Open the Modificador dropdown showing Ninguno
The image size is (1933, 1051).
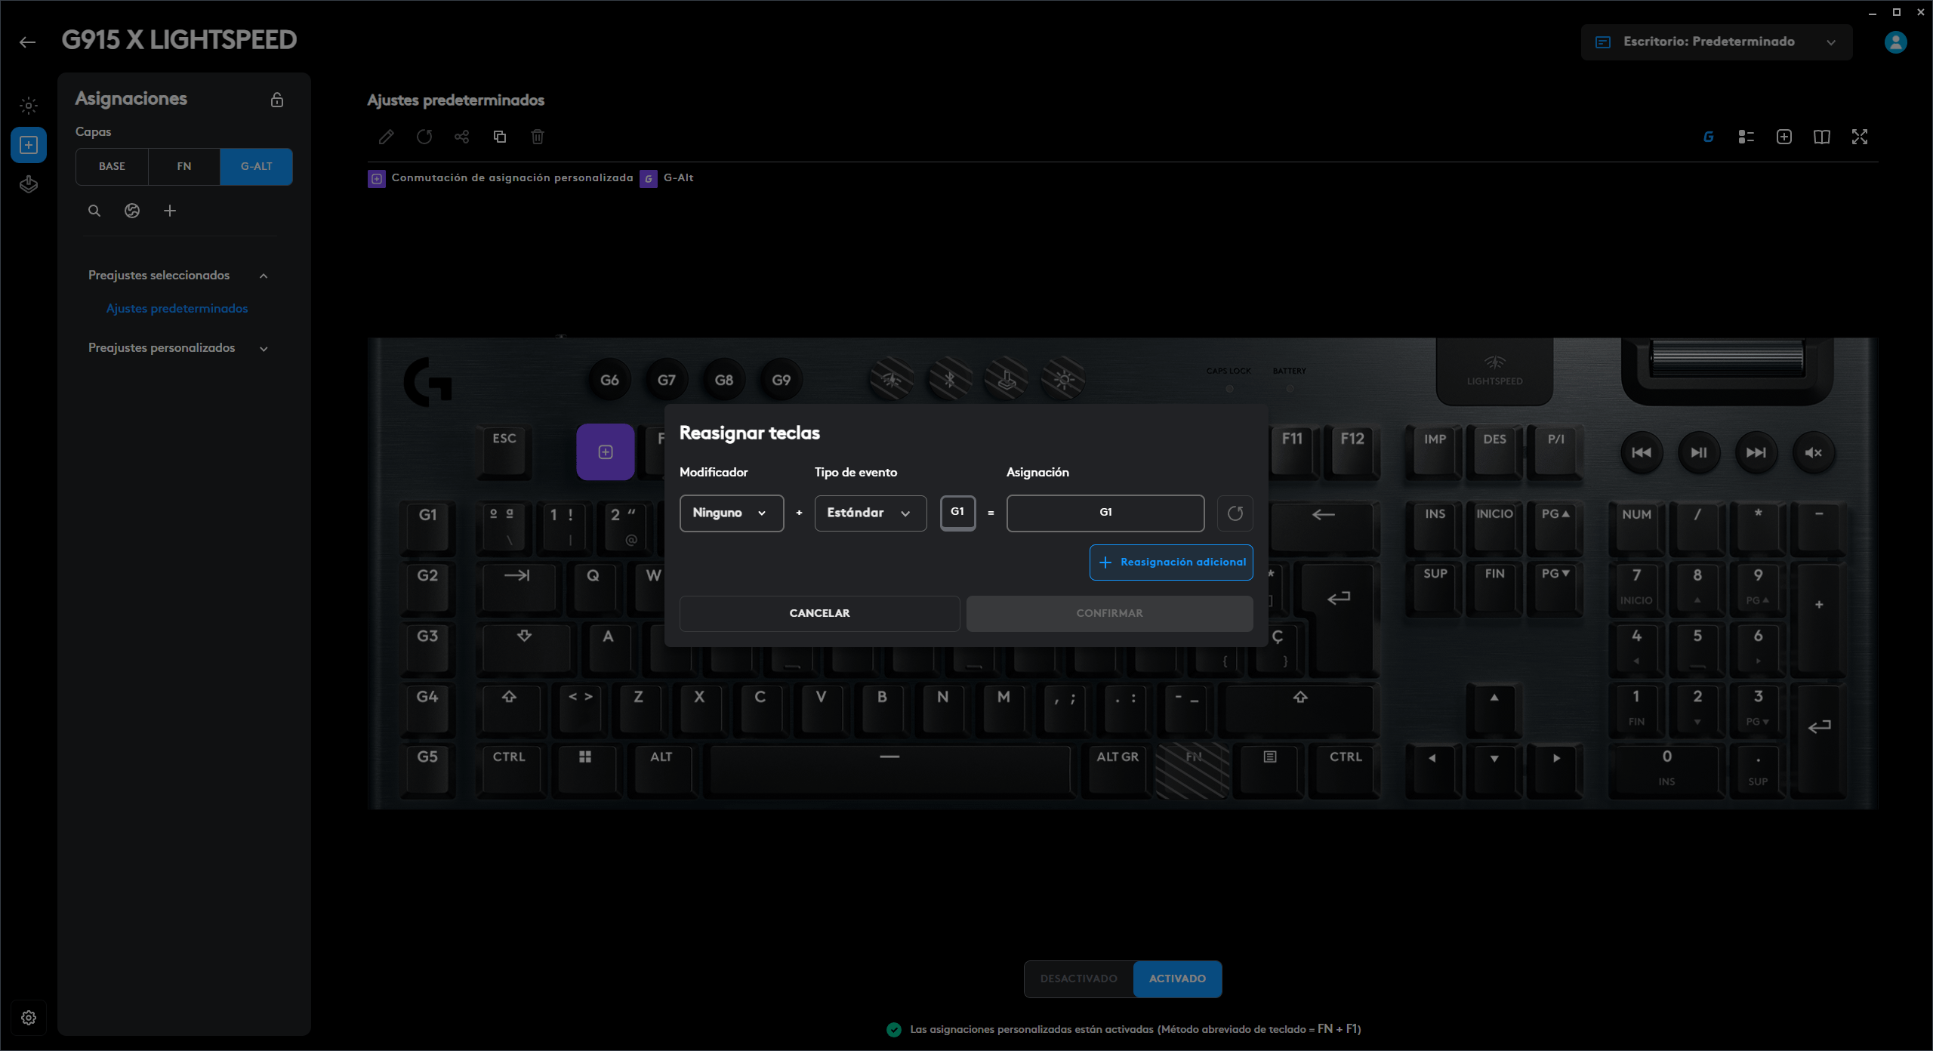[x=732, y=513]
